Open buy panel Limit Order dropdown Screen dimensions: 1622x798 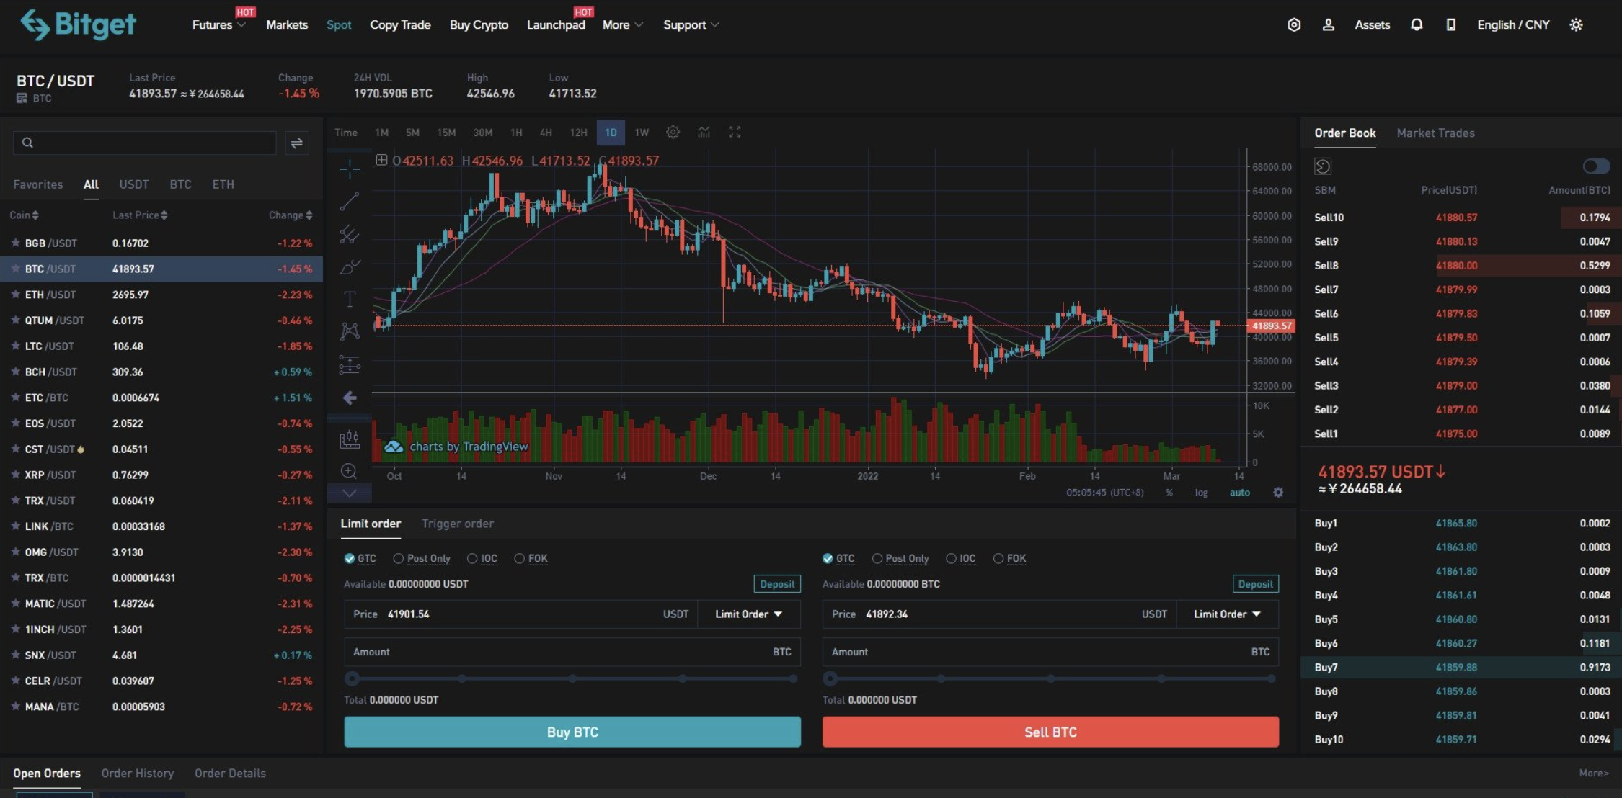click(x=748, y=614)
